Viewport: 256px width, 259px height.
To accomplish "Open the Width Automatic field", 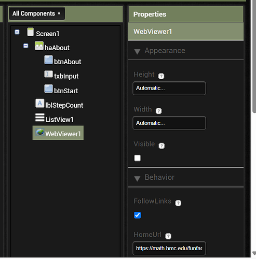I will coord(169,123).
